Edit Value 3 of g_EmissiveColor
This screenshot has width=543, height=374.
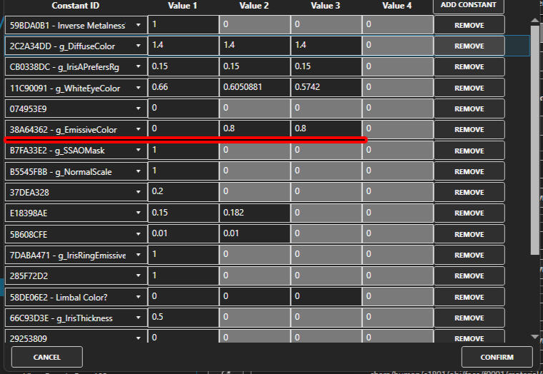[325, 130]
